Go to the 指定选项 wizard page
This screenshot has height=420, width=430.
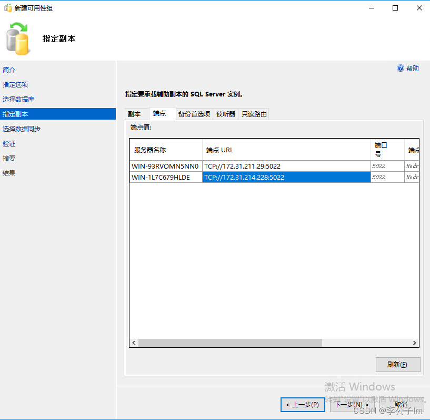coord(15,84)
